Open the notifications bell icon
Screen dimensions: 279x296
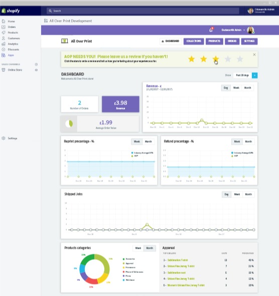(x=211, y=30)
